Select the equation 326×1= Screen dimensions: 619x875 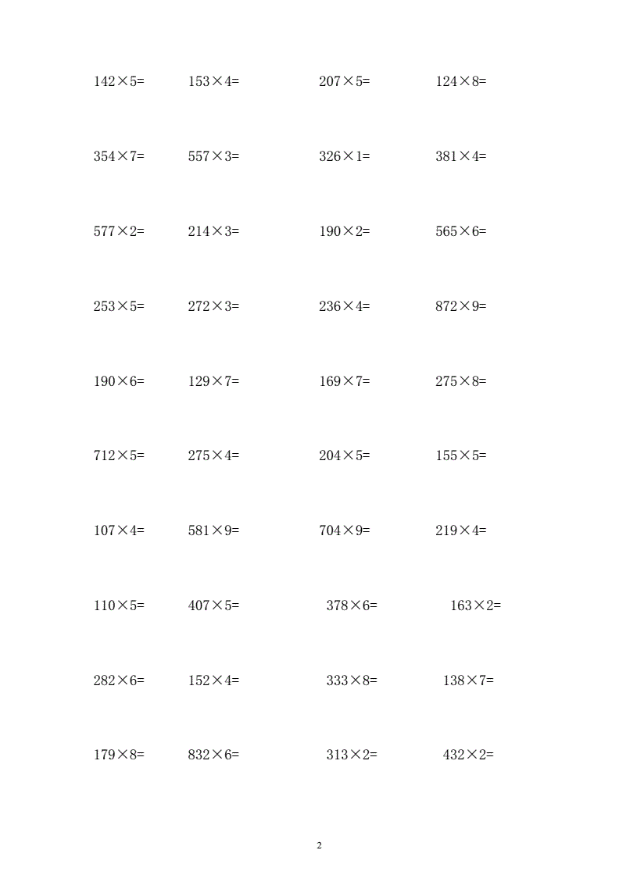(x=345, y=156)
